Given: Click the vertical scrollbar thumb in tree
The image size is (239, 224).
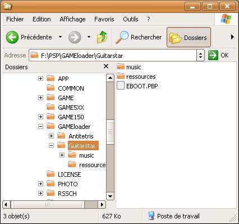Looking at the screenshot, I should 110,132.
